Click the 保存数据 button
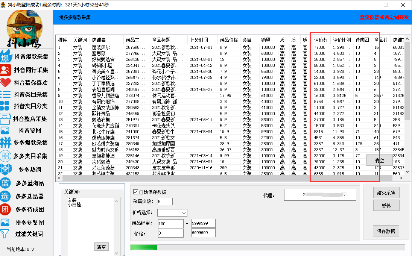The height and width of the screenshot is (256, 412). (386, 231)
